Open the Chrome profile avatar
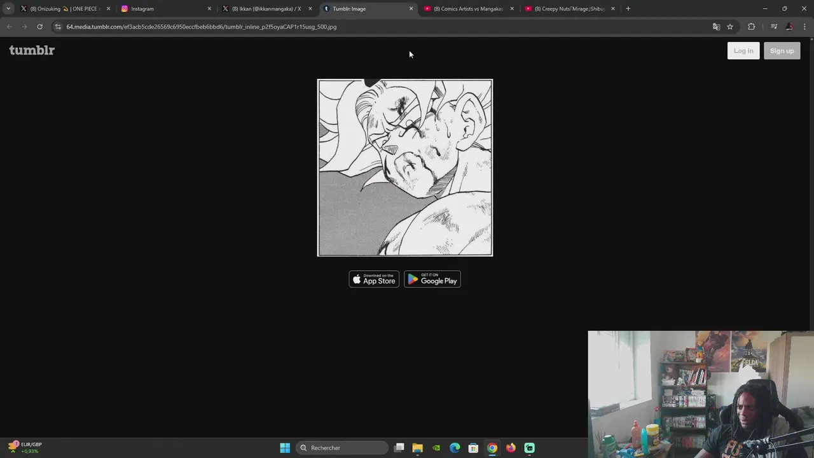814x458 pixels. (x=789, y=27)
